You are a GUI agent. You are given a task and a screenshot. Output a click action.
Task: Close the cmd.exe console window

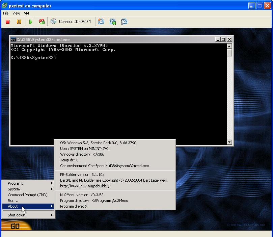229,39
